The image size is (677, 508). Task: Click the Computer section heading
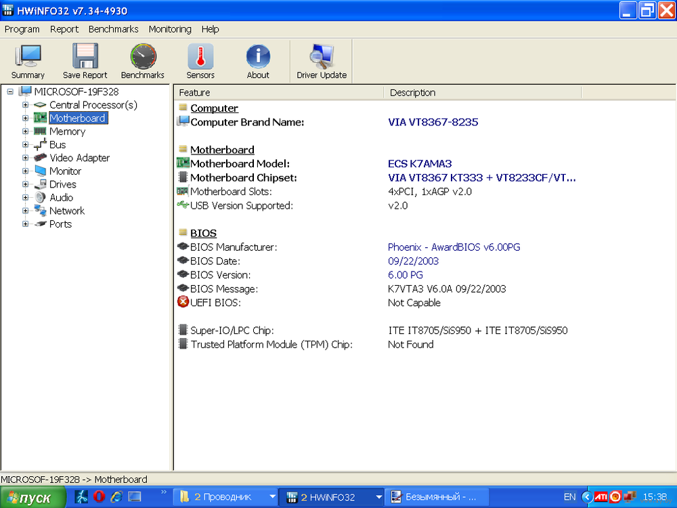[214, 108]
